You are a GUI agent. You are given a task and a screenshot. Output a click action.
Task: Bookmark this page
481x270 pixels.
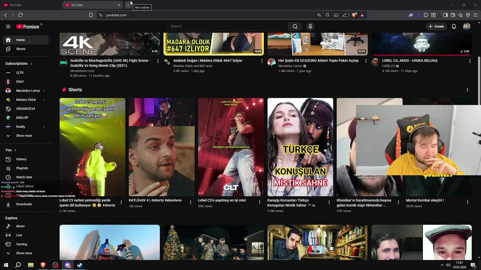point(91,15)
